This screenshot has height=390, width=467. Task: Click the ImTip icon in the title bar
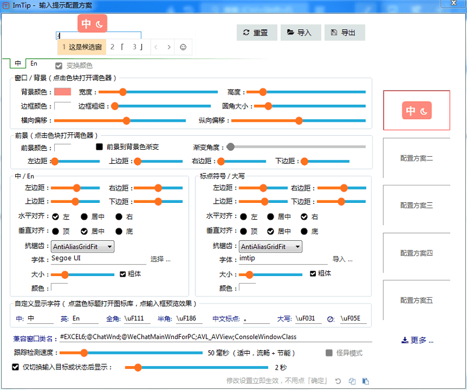click(x=6, y=5)
